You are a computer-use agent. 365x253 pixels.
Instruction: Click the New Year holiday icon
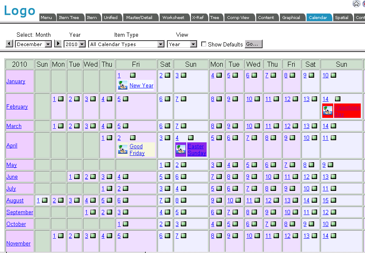click(x=123, y=85)
